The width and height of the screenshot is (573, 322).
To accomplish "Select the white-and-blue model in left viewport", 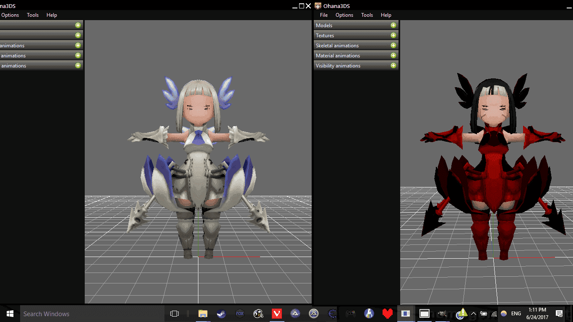I will coord(198,167).
